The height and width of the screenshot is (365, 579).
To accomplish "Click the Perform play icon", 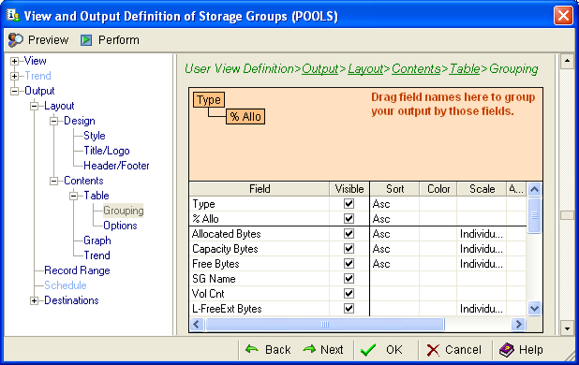I will tap(86, 40).
